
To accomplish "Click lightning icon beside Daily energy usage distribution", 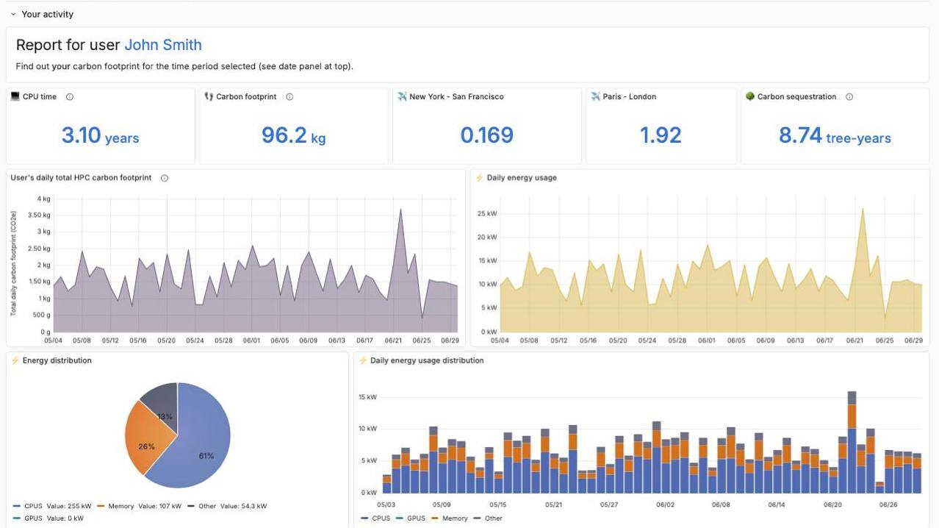I will click(363, 360).
